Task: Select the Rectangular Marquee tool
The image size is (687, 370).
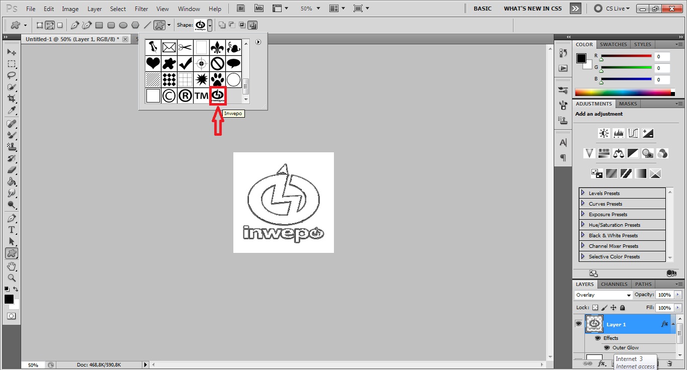Action: point(12,64)
